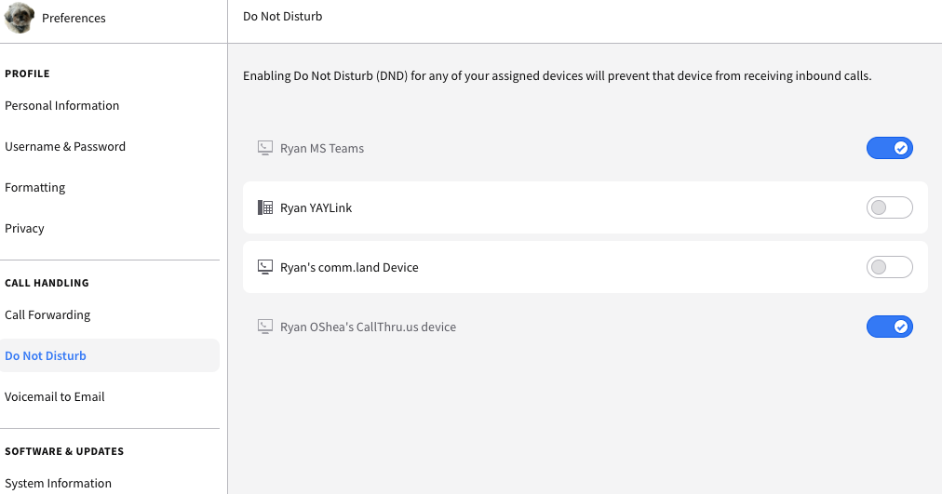Switch off DND for Ryan OShea's CallThru.us device

889,326
